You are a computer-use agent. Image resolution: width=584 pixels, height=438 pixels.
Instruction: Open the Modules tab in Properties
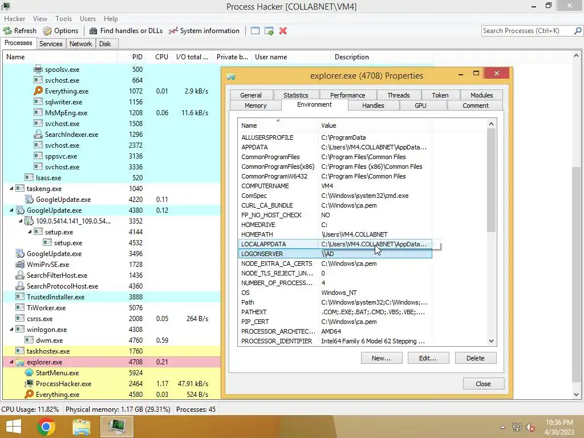point(481,95)
